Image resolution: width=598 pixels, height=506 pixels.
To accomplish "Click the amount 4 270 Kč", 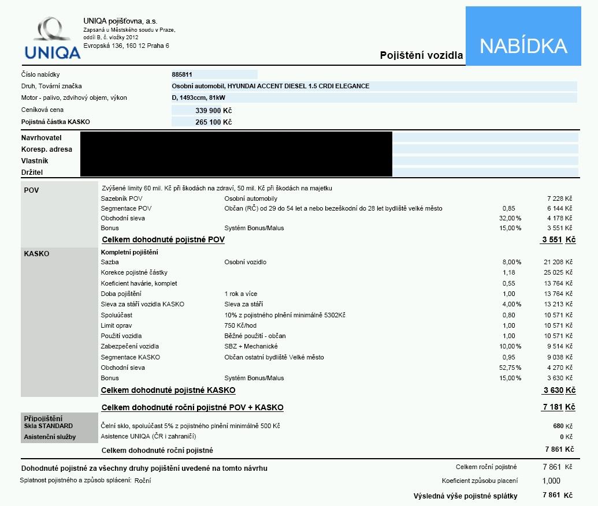I will (559, 368).
